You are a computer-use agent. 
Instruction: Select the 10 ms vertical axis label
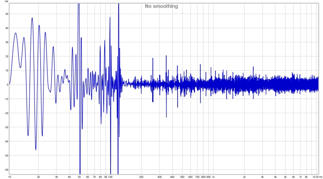click(7, 71)
